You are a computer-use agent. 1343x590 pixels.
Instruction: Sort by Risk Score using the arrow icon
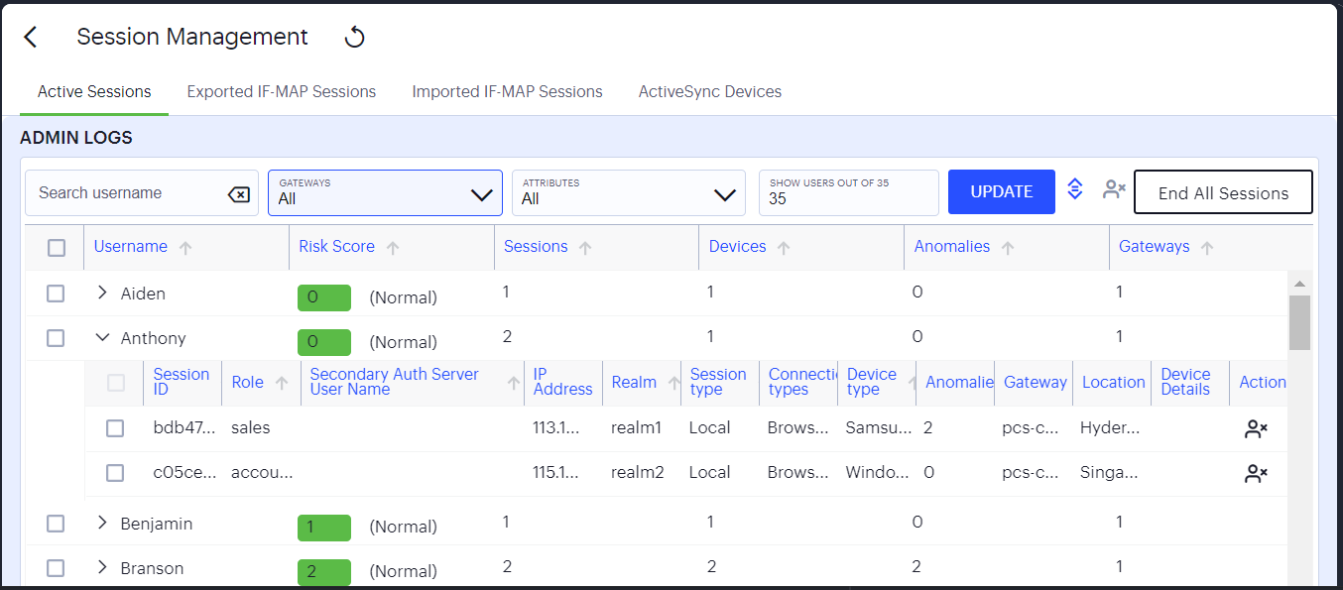393,248
